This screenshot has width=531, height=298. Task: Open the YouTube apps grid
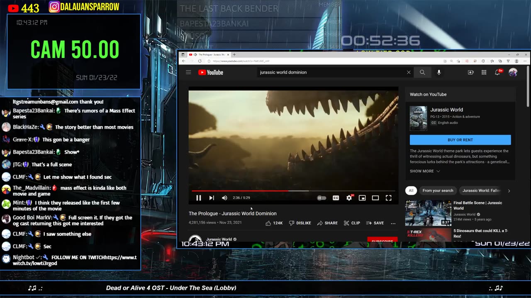(484, 72)
